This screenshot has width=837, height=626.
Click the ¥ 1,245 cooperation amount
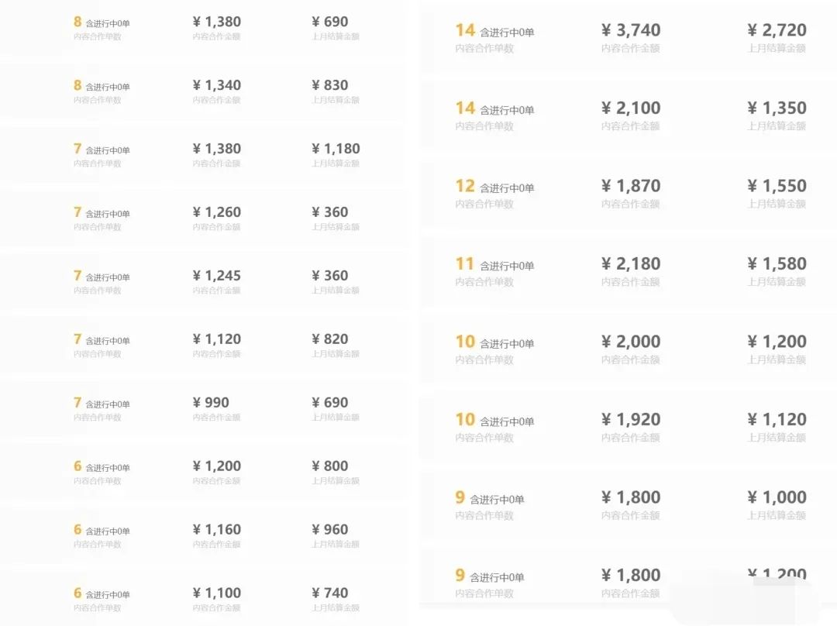click(x=216, y=276)
